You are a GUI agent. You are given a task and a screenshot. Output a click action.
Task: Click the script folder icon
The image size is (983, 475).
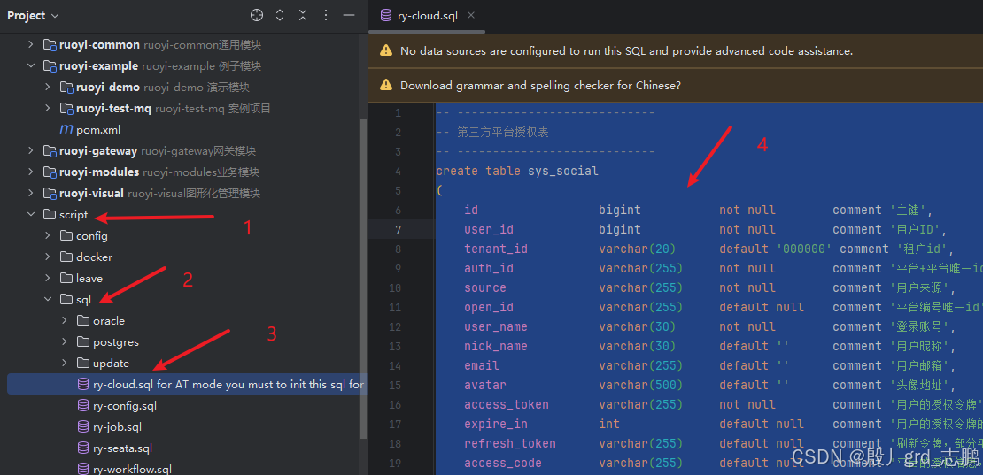[x=50, y=215]
